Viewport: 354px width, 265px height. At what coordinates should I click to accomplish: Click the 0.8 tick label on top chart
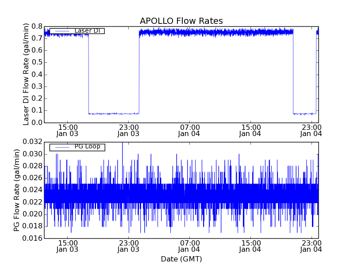point(37,26)
